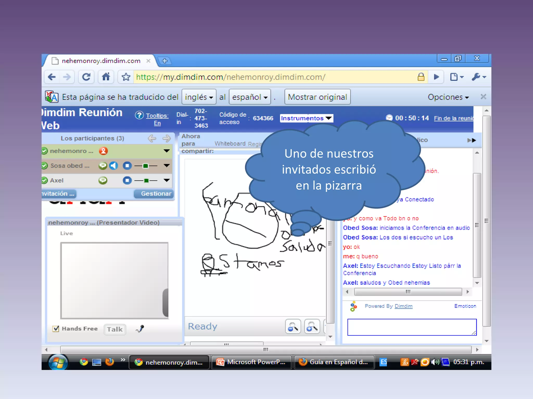Click the green status check beside nehemonro
This screenshot has width=533, height=399.
[45, 151]
